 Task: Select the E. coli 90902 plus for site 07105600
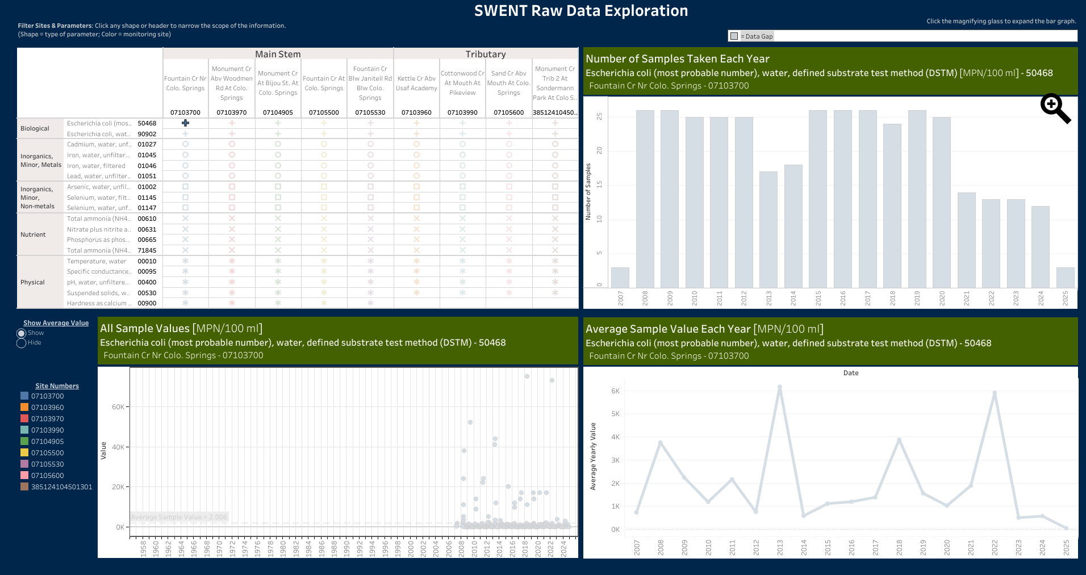(509, 134)
